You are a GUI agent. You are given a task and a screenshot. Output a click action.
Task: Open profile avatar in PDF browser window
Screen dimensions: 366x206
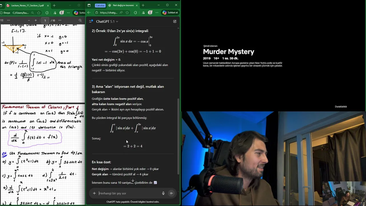[61, 13]
